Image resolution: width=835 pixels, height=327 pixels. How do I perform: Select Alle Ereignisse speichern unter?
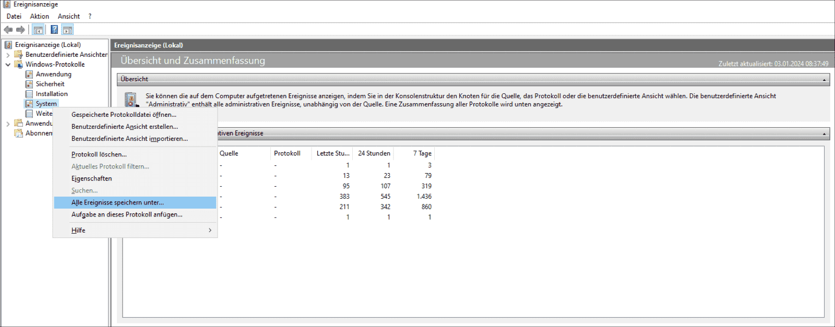point(135,202)
